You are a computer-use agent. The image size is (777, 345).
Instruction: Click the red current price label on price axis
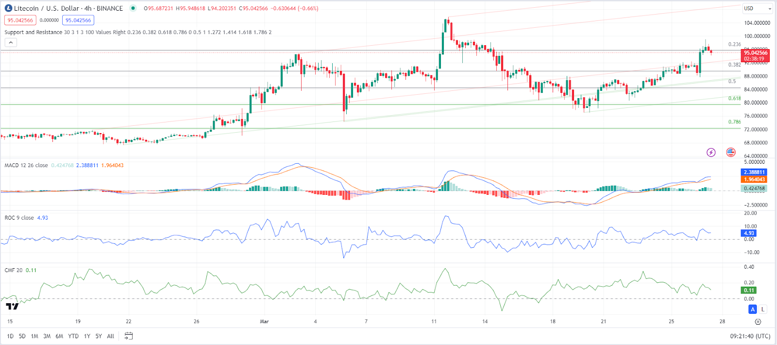click(755, 55)
